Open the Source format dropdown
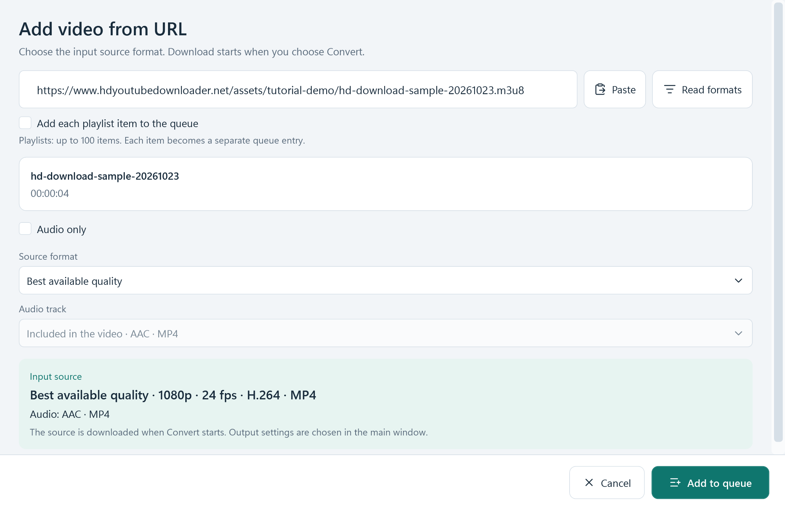 tap(385, 280)
